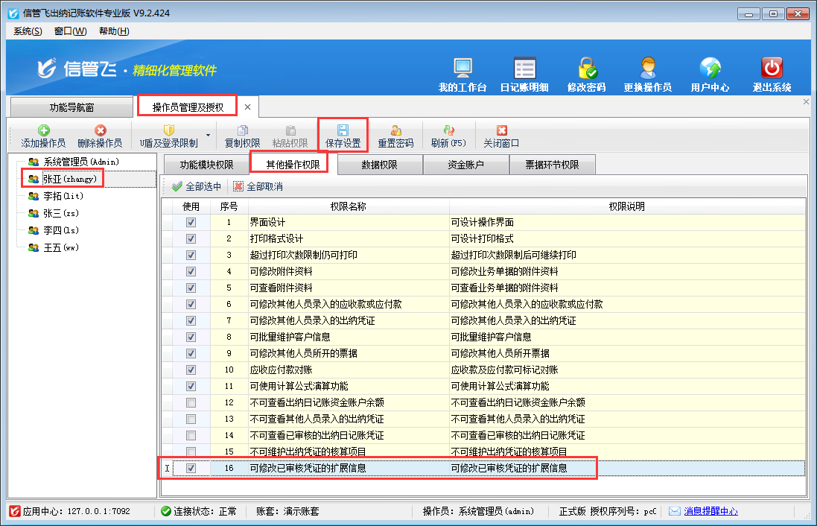Switch to the 数据权限 tab
This screenshot has height=526, width=817.
pos(379,165)
